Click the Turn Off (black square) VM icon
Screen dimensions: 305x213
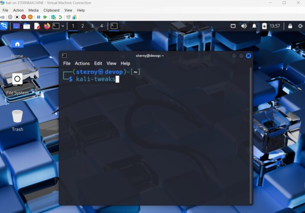click(17, 17)
